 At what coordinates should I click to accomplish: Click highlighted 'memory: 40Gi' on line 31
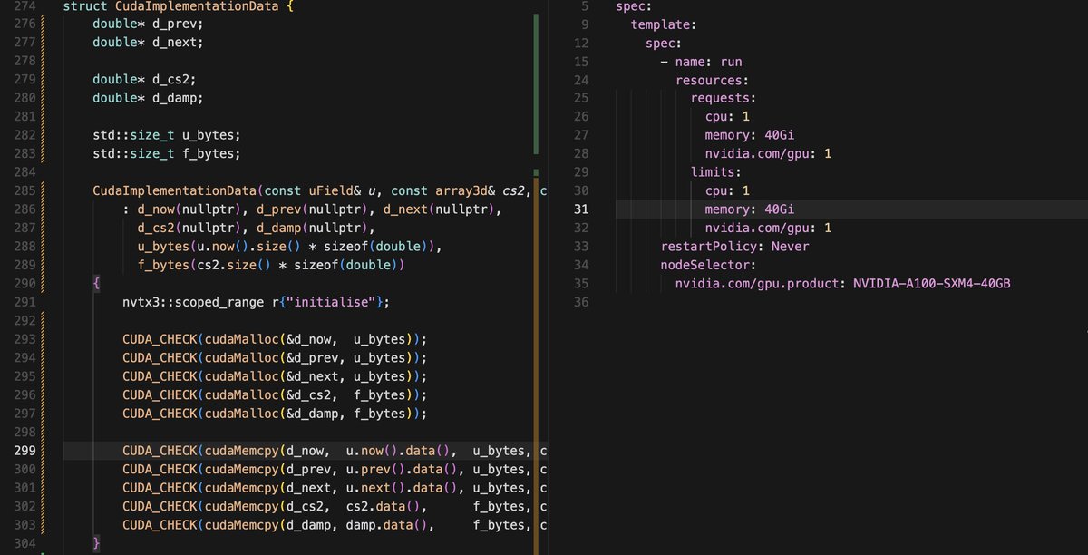(x=750, y=209)
